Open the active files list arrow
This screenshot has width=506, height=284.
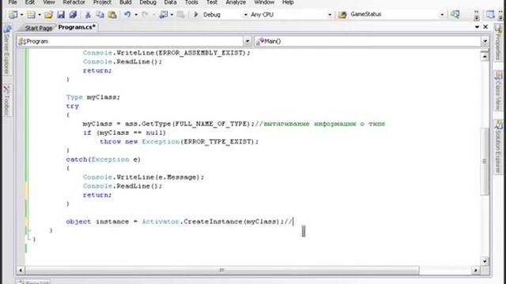[477, 27]
